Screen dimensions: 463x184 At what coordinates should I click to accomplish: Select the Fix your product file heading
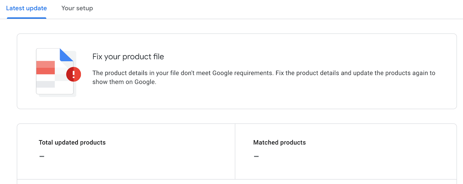[x=128, y=57]
